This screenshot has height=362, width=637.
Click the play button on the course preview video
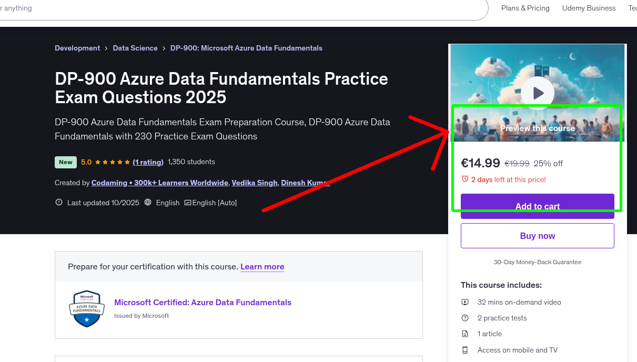[537, 93]
